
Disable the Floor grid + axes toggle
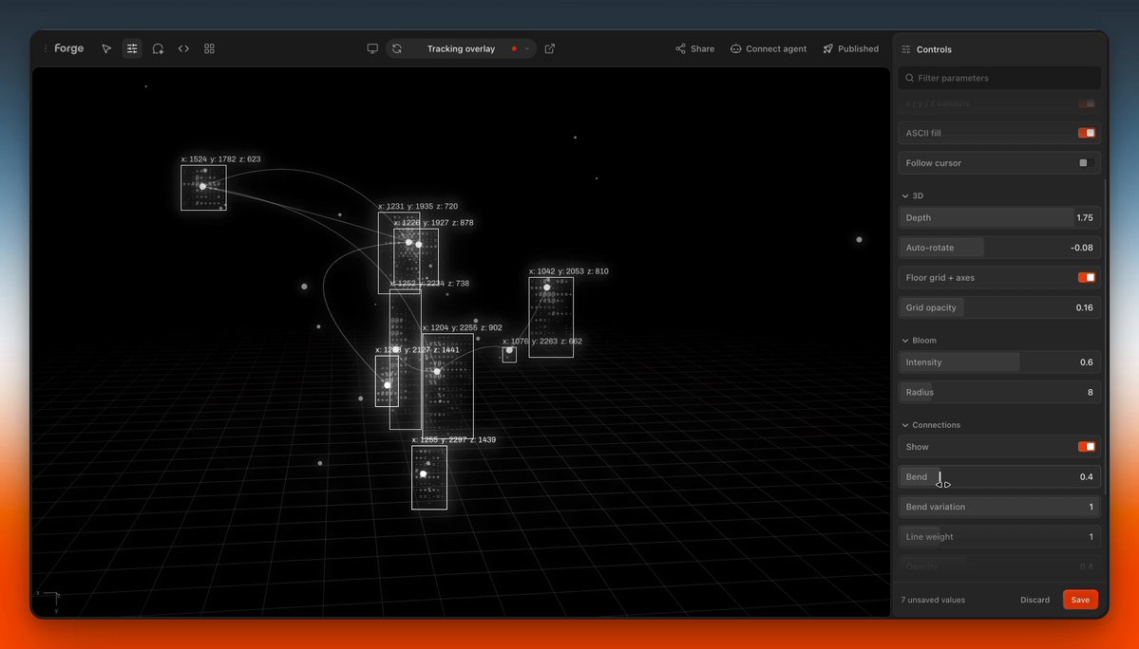[x=1087, y=278]
